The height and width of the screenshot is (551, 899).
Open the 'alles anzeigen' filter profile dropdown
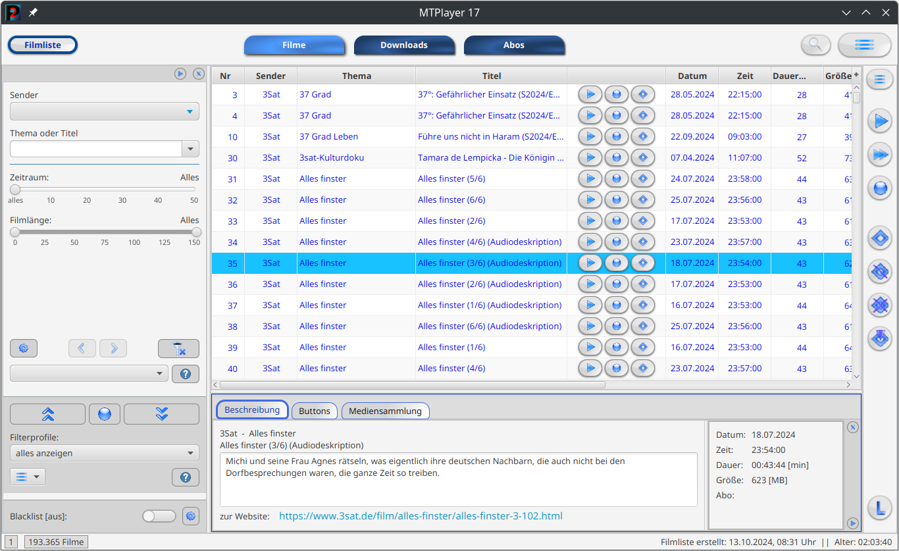tap(105, 453)
